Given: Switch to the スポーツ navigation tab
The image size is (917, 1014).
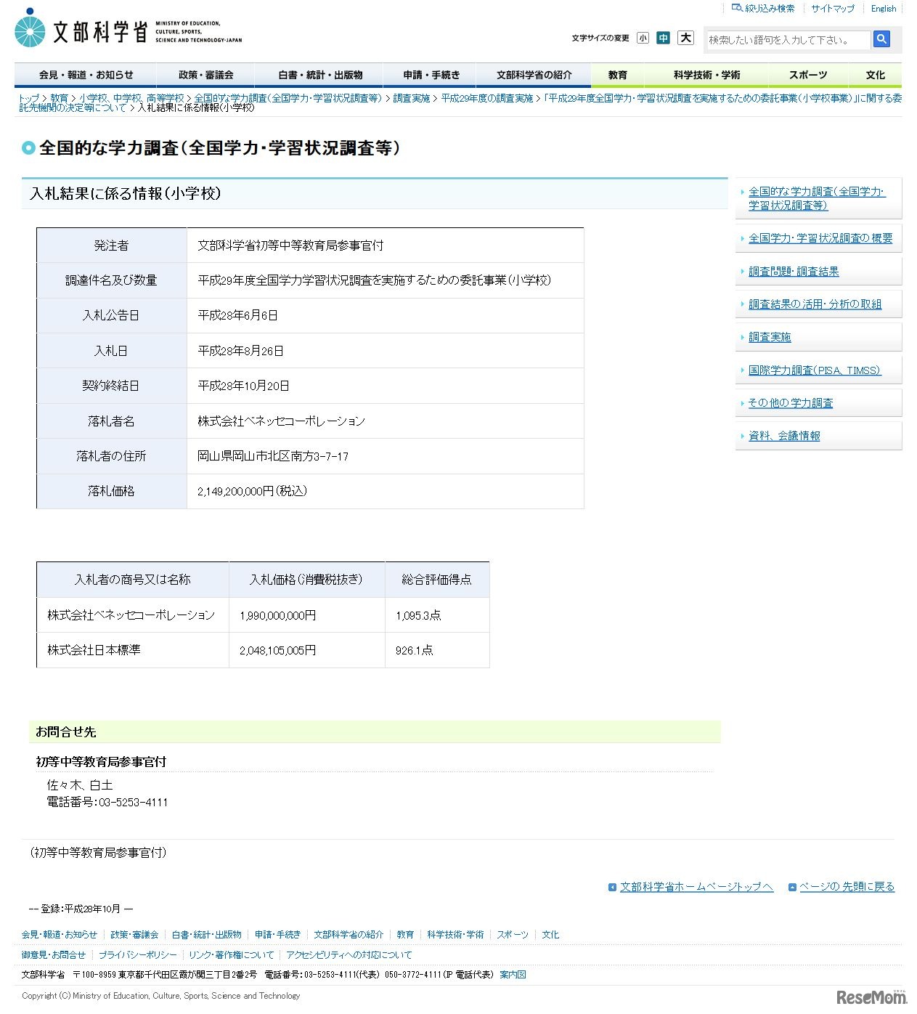Looking at the screenshot, I should click(808, 75).
